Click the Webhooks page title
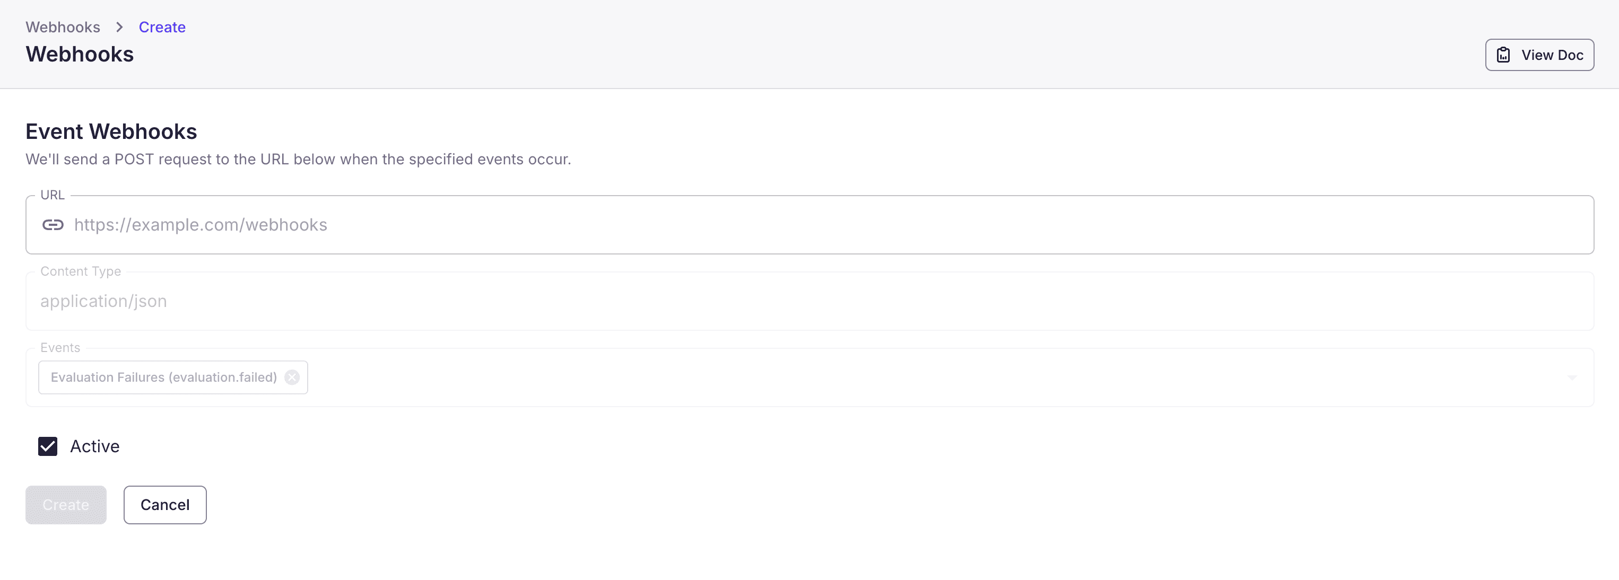 coord(80,55)
